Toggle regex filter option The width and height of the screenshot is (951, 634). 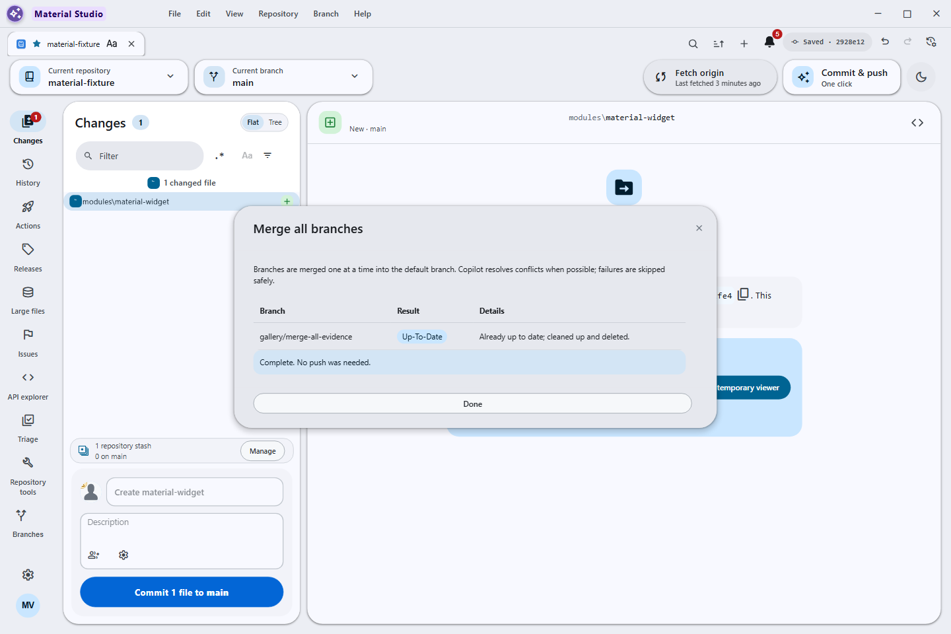pos(220,156)
